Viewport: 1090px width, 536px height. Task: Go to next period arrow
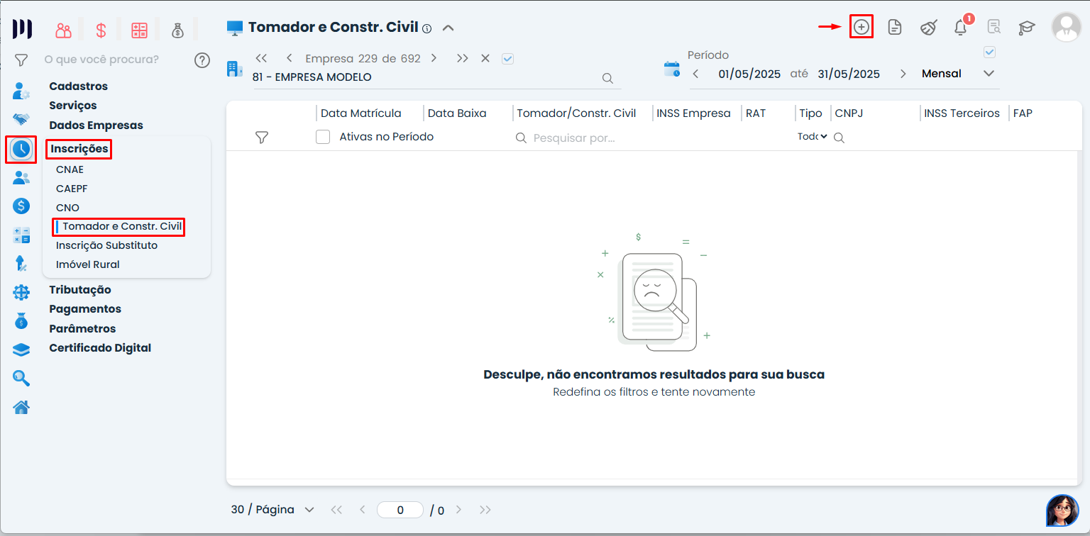pyautogui.click(x=903, y=74)
